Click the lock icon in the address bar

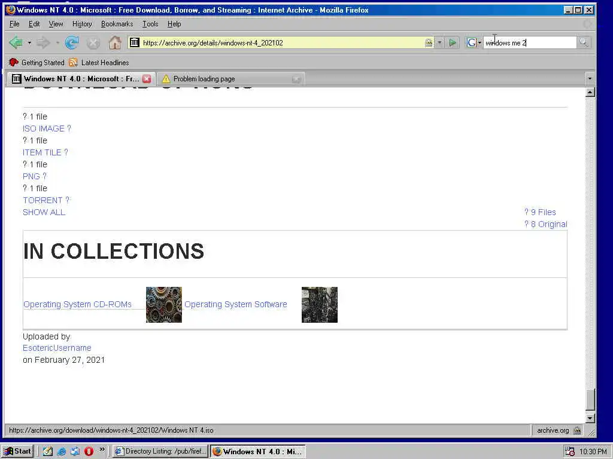click(x=429, y=42)
